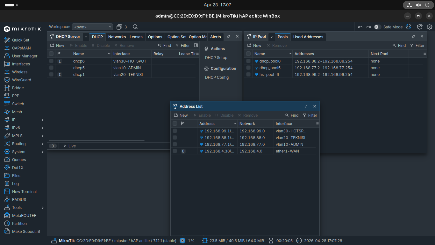435x245 pixels.
Task: Select checkbox for the 192.168.99.1 address row
Action: click(175, 131)
